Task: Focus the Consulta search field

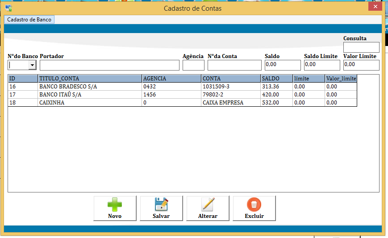Action: click(x=361, y=47)
